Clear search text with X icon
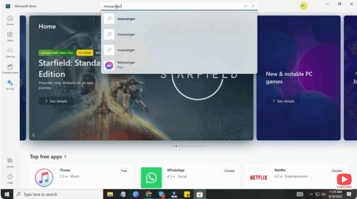The width and height of the screenshot is (357, 199). 245,6
